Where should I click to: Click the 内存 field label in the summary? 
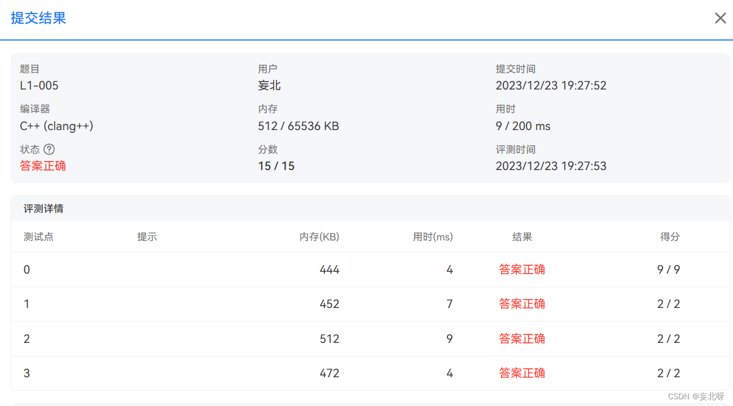click(268, 109)
